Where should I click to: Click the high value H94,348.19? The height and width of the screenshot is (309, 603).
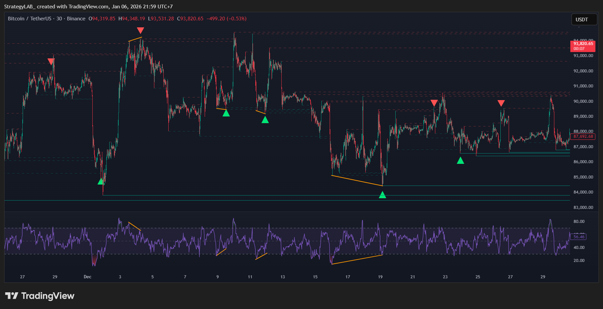[132, 19]
